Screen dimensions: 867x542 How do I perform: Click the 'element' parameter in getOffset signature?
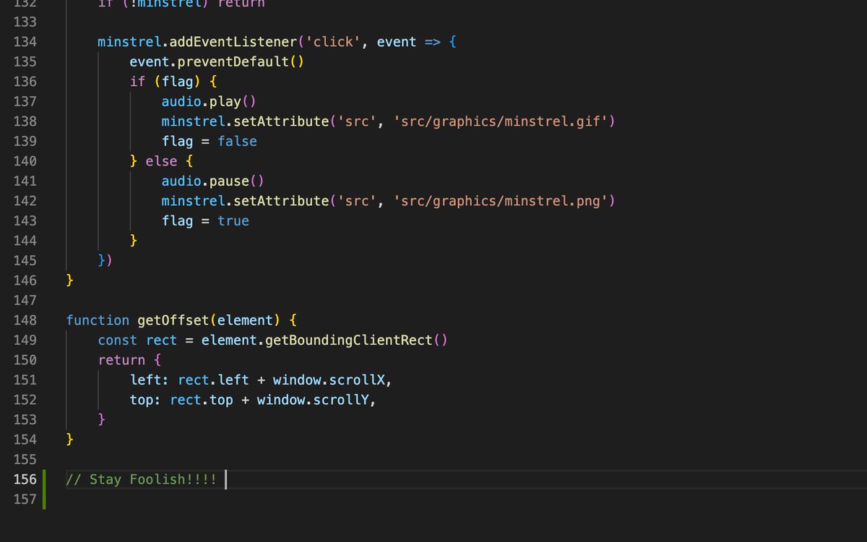pos(245,320)
